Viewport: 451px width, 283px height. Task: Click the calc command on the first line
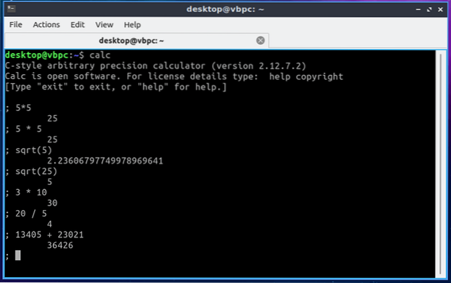pyautogui.click(x=101, y=56)
